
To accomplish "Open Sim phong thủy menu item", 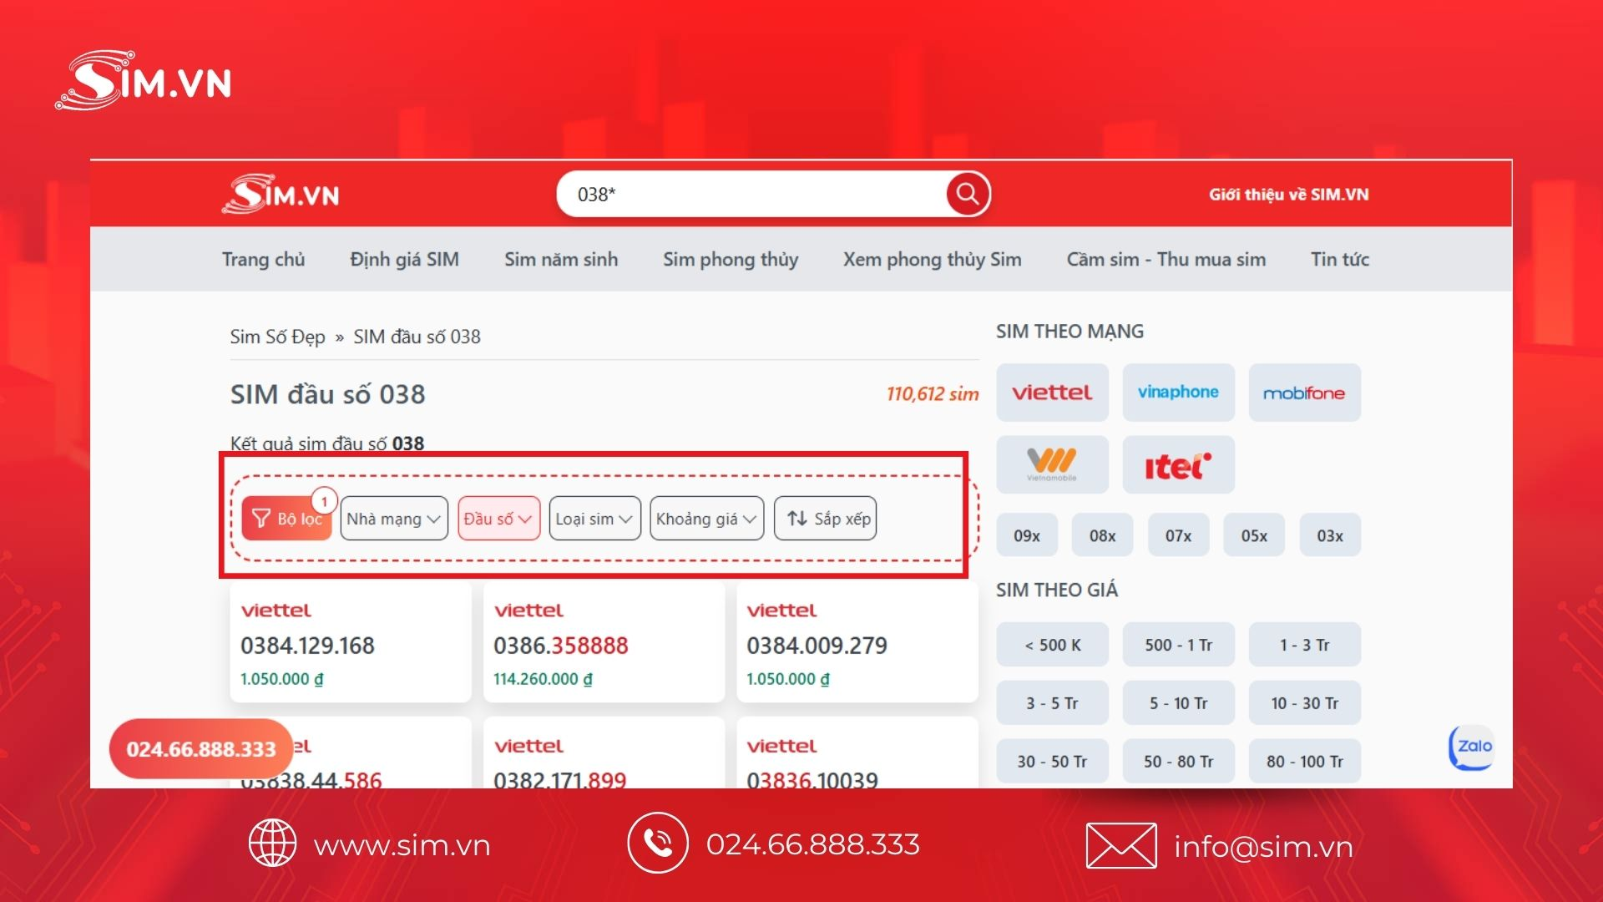I will tap(731, 260).
